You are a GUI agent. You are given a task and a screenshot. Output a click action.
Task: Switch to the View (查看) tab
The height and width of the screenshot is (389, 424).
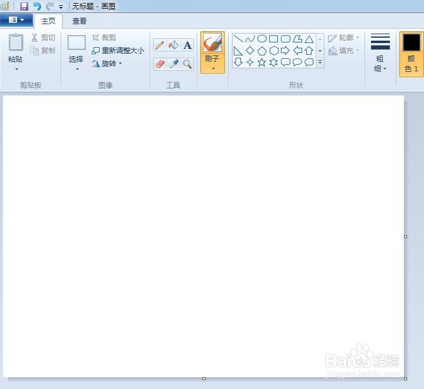[79, 21]
